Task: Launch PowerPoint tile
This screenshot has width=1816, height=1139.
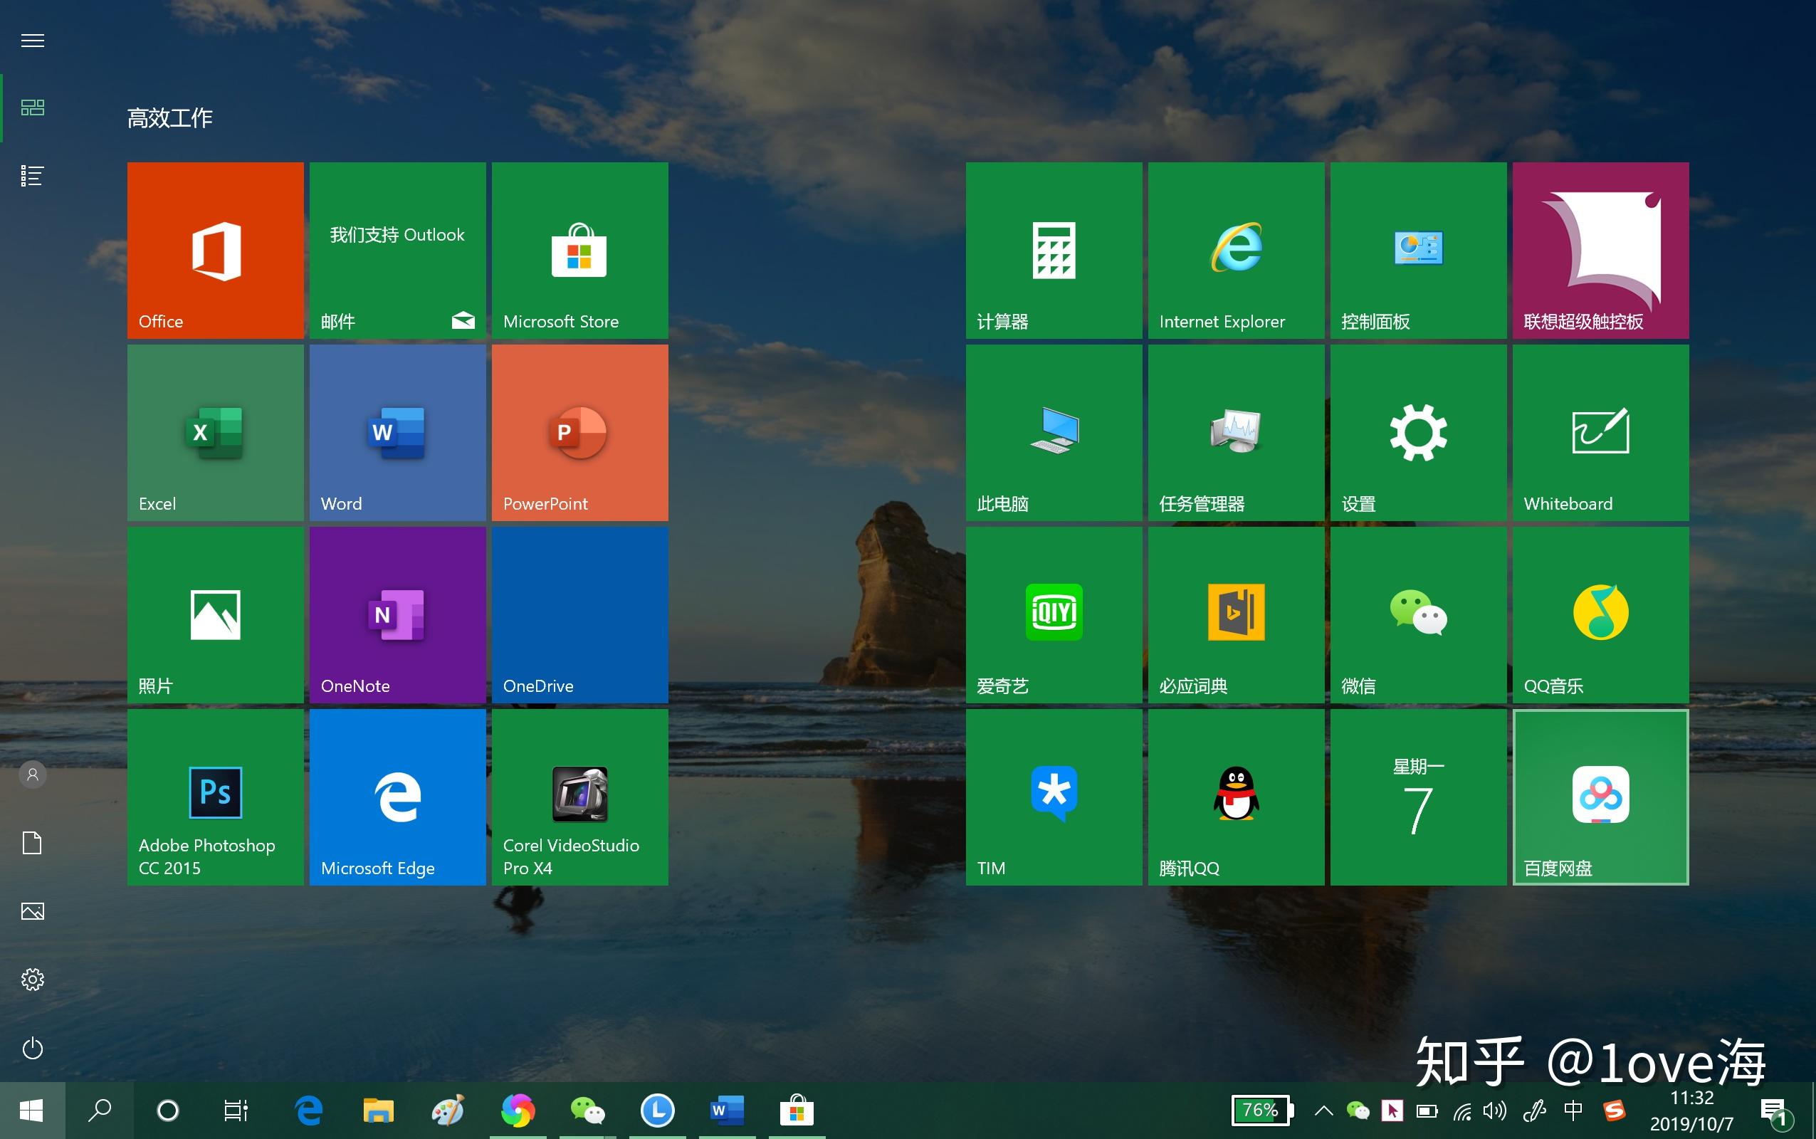Action: [580, 432]
